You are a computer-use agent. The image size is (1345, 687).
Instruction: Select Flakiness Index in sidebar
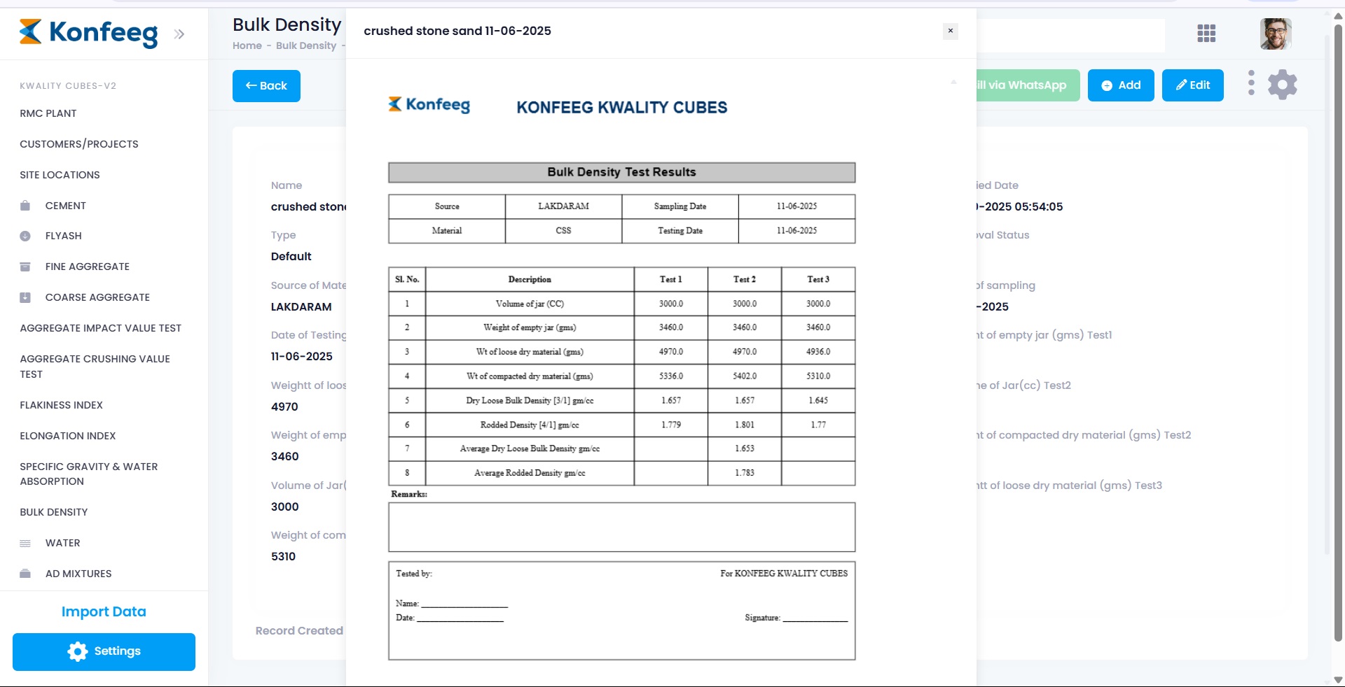click(x=61, y=405)
